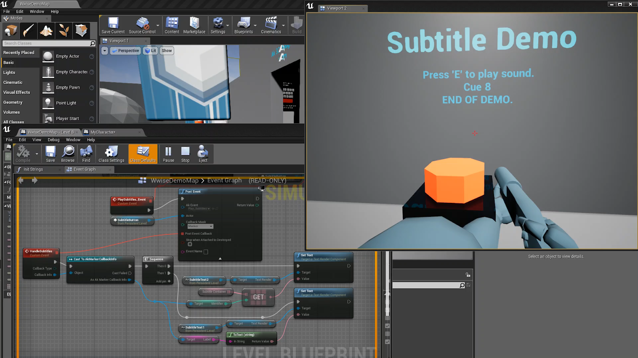This screenshot has width=638, height=358.
Task: Click Find in blueprint toolbar
Action: click(86, 154)
